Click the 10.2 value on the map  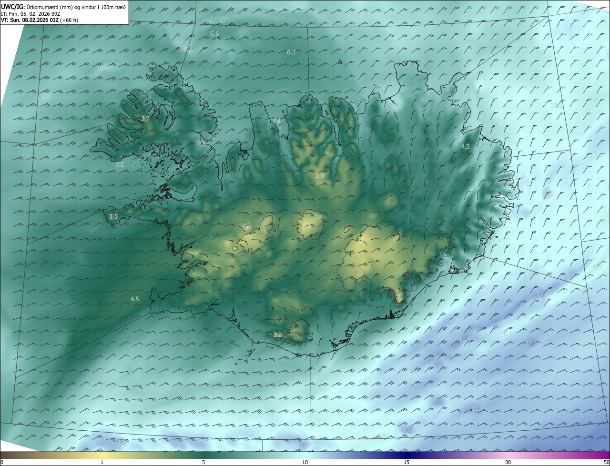556,105
